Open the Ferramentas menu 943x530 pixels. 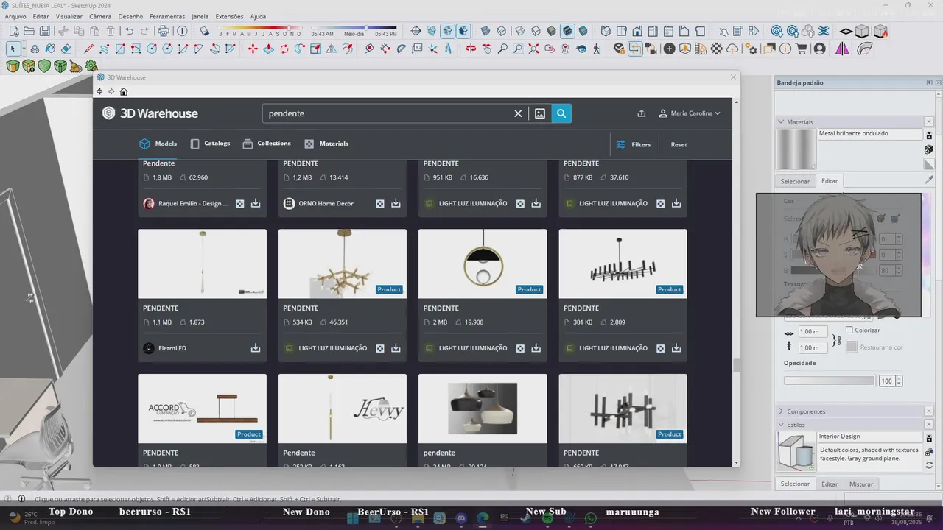coord(167,16)
